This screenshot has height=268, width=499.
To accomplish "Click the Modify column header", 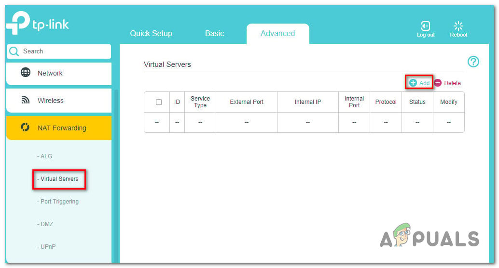I will point(449,102).
